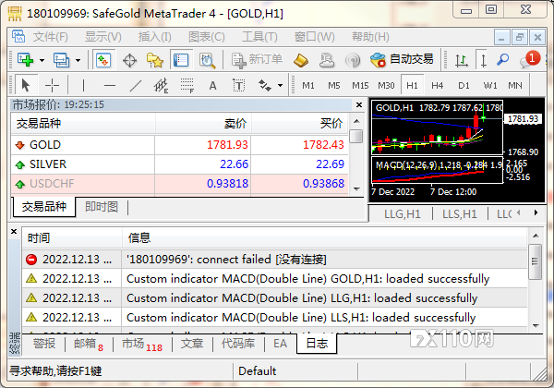This screenshot has width=554, height=388.
Task: Toggle the Auto Trading (自动交易) button
Action: click(402, 59)
